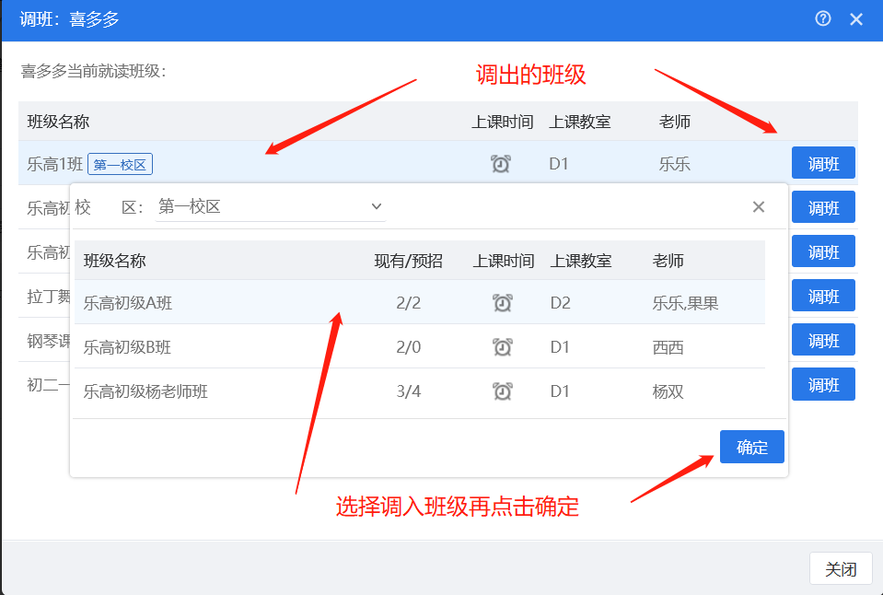Click the D2 classroom cell
Screen dimensions: 883x595
[x=561, y=303]
